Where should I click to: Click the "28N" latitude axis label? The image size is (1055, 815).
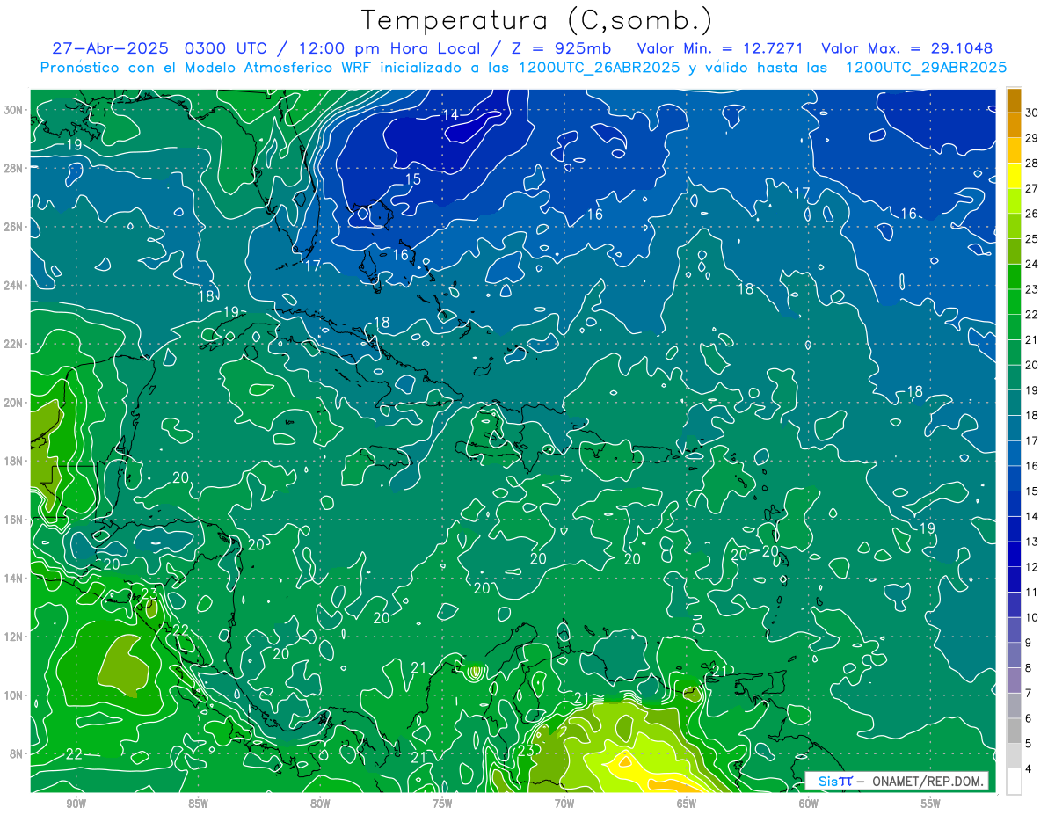14,168
